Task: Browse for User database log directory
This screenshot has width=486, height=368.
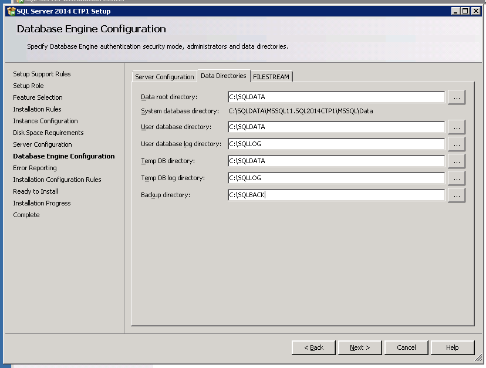Action: pyautogui.click(x=456, y=144)
